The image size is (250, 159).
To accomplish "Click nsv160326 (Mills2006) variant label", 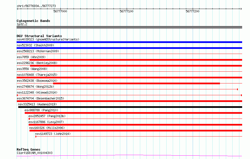I will pos(47,128).
